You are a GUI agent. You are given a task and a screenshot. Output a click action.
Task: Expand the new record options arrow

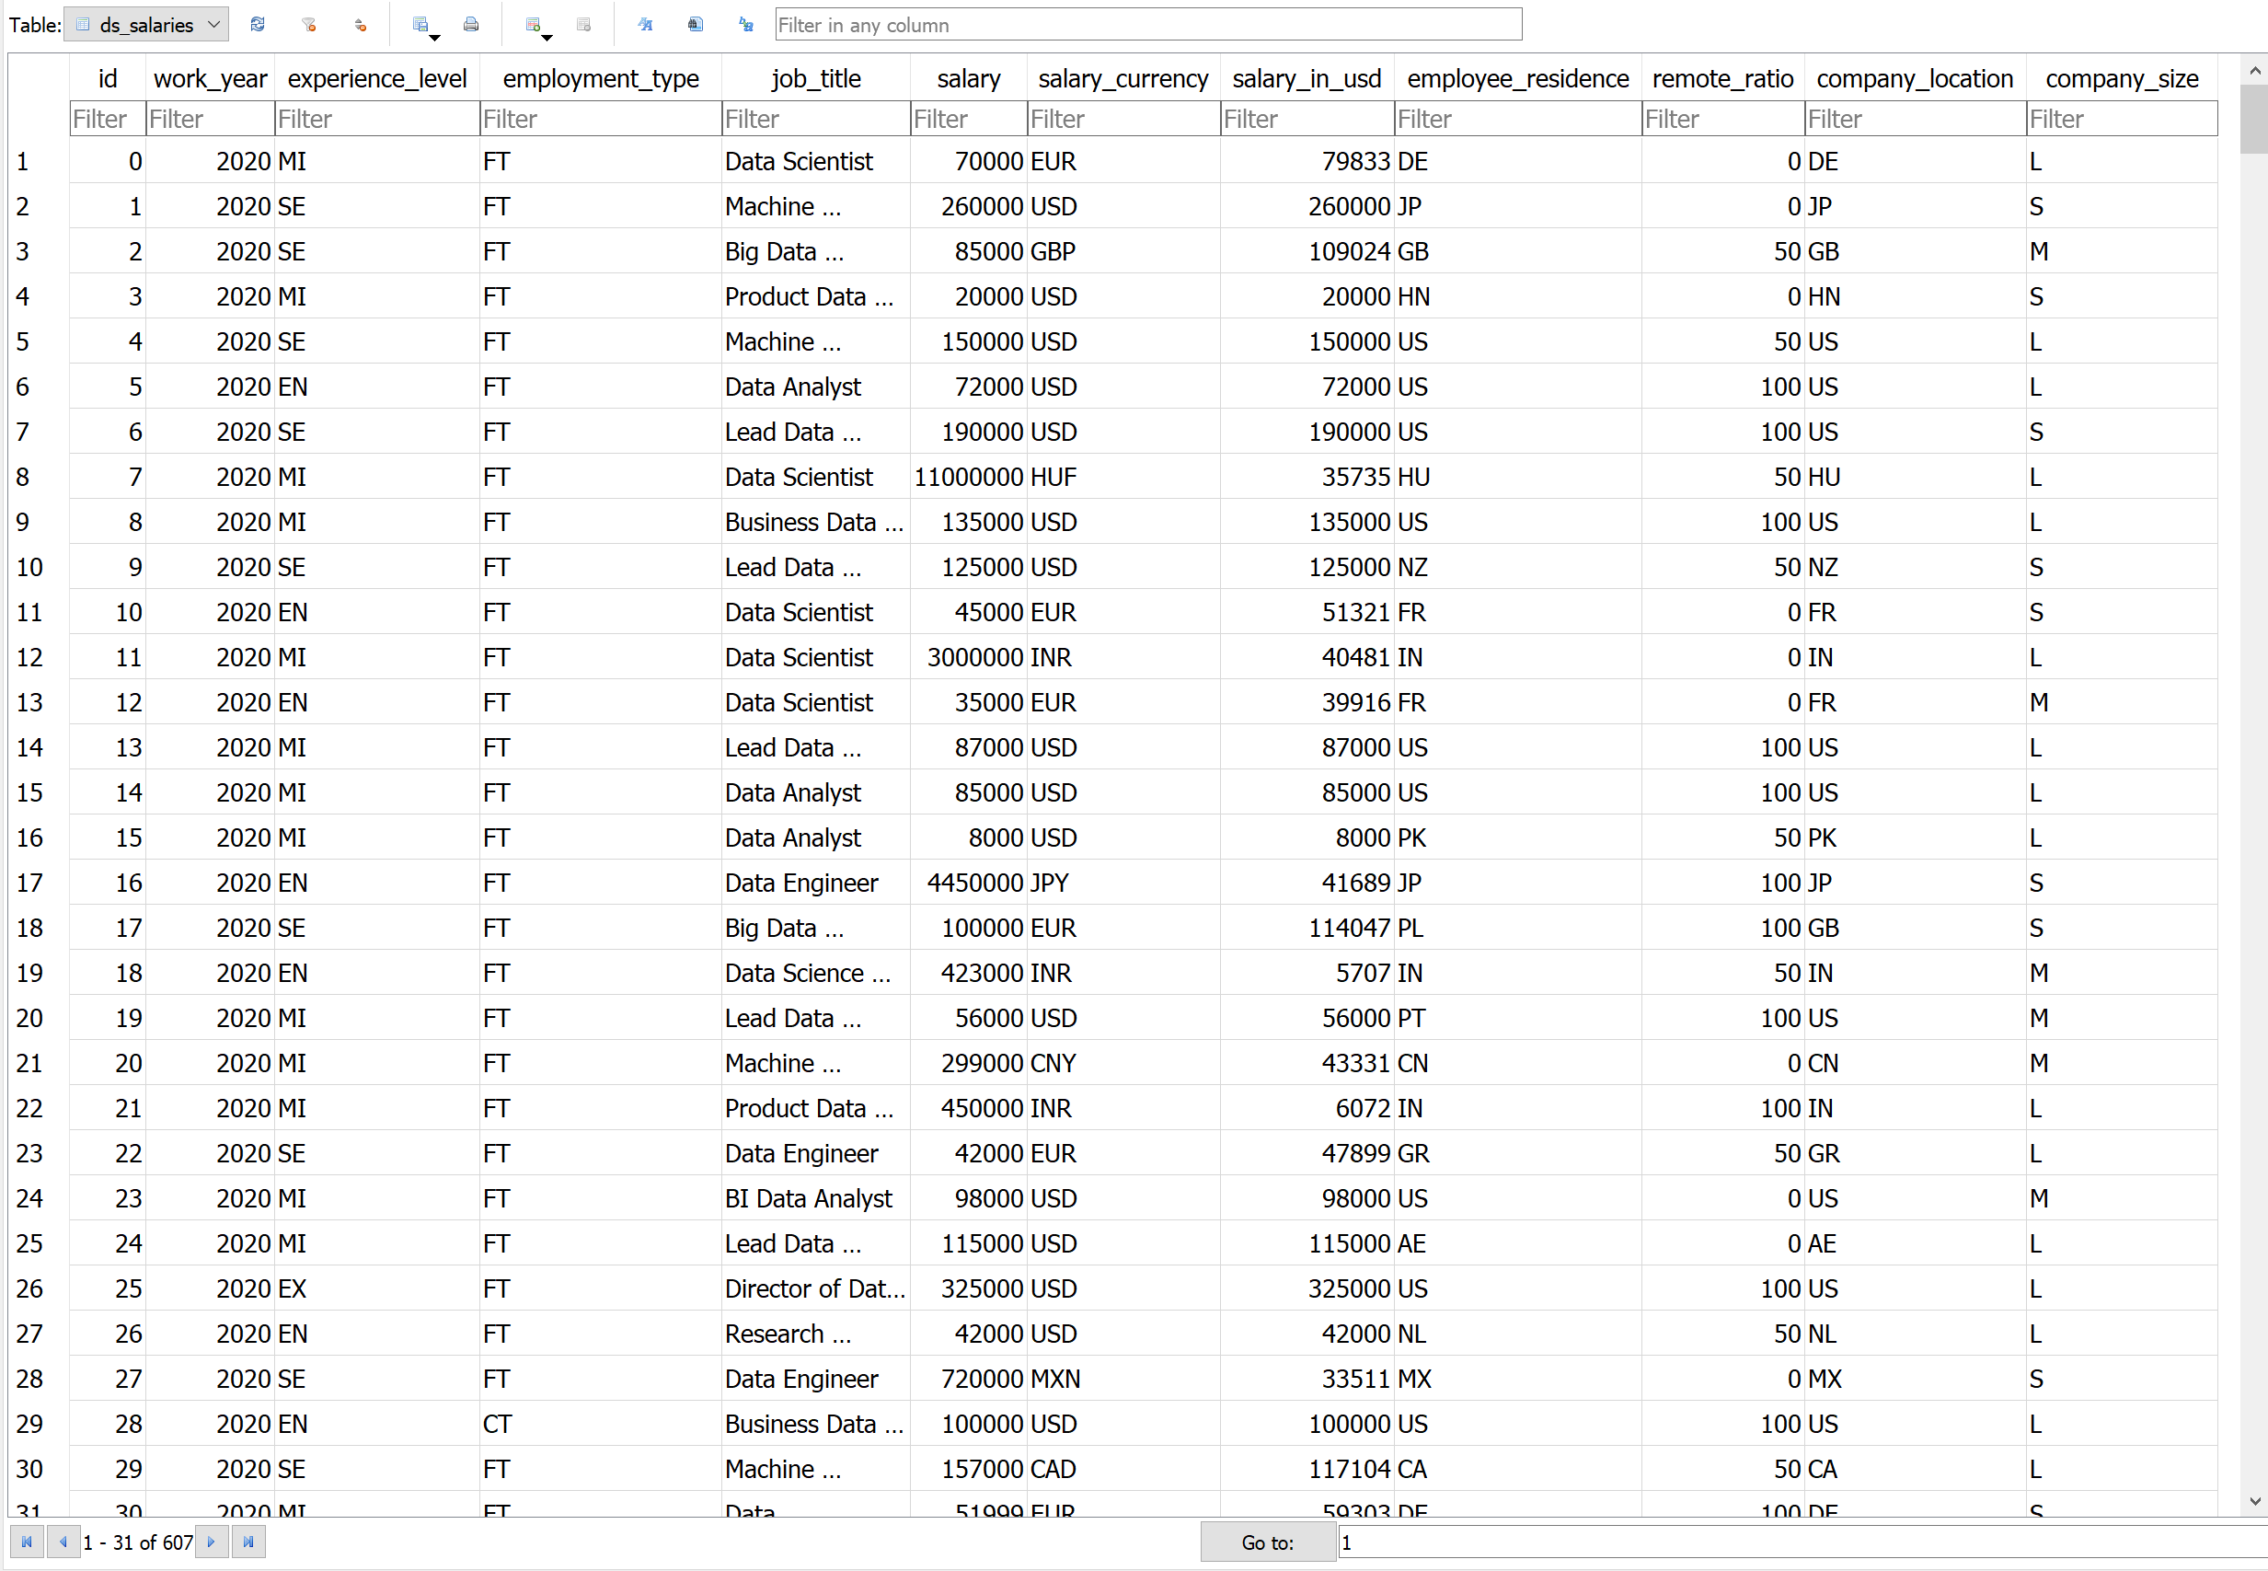coord(547,37)
